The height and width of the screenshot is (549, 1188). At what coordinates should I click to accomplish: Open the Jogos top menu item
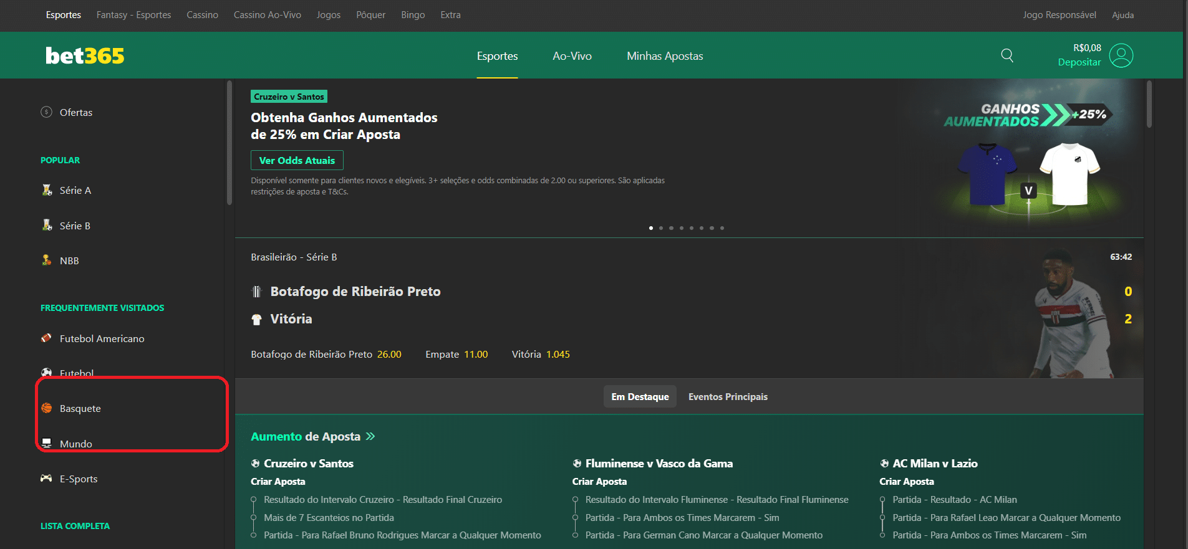click(329, 15)
